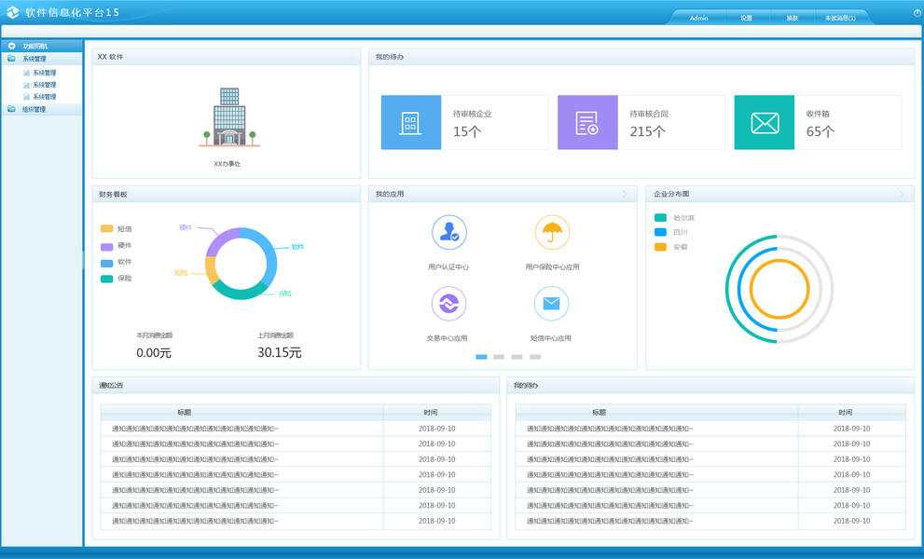The height and width of the screenshot is (559, 924).
Task: Collapse the 功能导航 panel arrow
Action: click(12, 46)
